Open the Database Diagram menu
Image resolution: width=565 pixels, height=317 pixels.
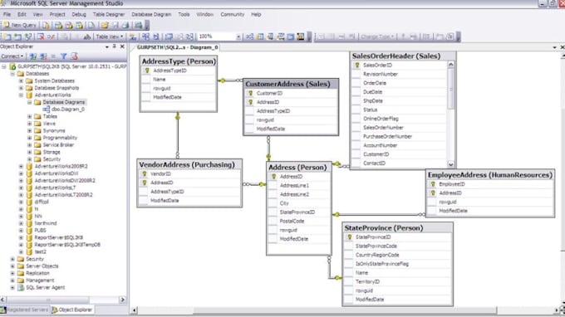coord(151,14)
